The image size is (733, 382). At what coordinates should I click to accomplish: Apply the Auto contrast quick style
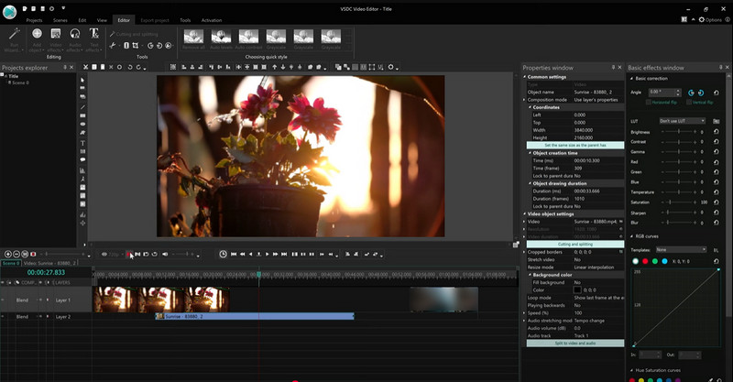coord(248,39)
